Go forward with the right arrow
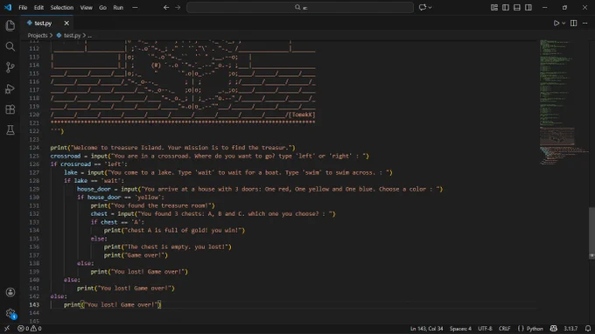 178,7
